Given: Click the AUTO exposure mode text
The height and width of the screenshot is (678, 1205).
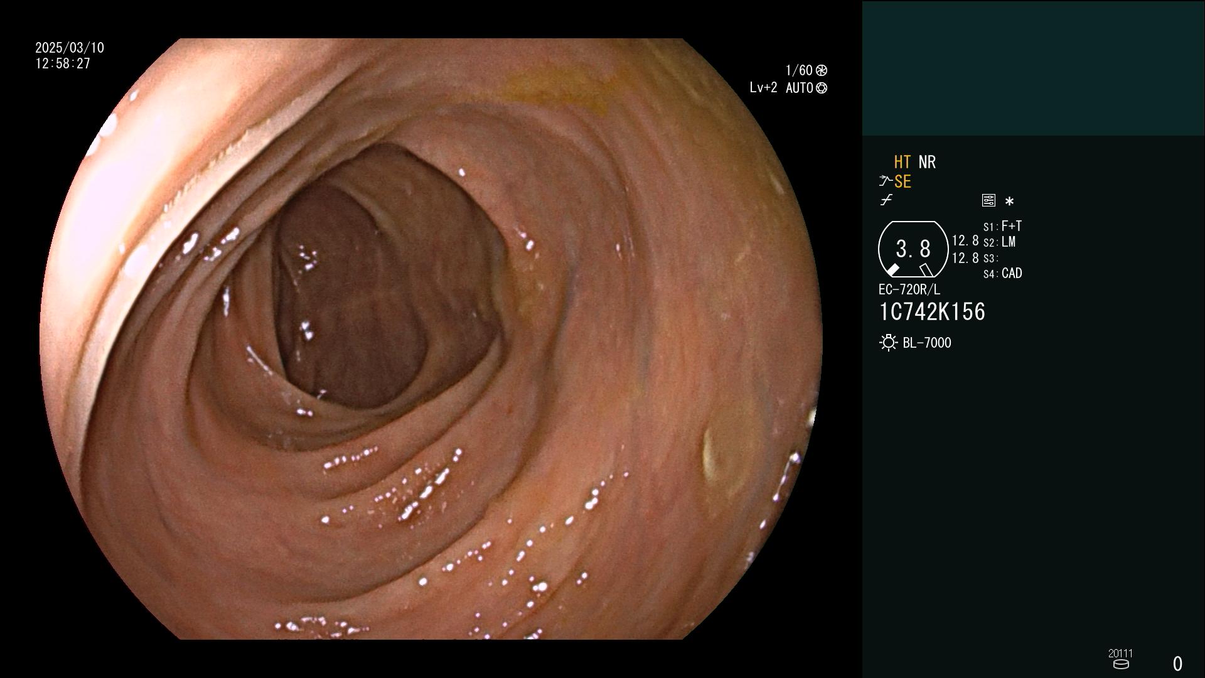Looking at the screenshot, I should (x=800, y=88).
